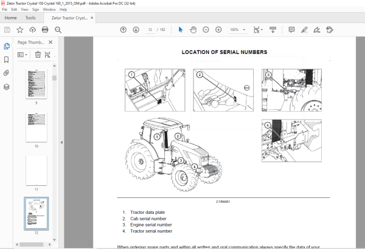Go to previous page arrow
Screen dimensions: 365x249
pyautogui.click(x=123, y=30)
